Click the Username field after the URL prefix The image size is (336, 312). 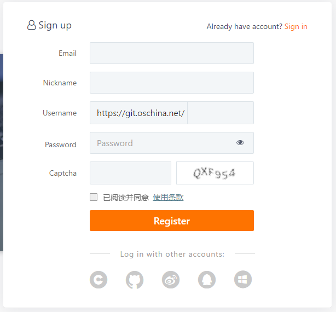click(x=220, y=113)
